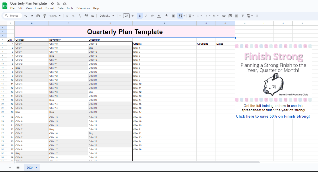Click the Finish Strong 50% discount link

[x=273, y=116]
